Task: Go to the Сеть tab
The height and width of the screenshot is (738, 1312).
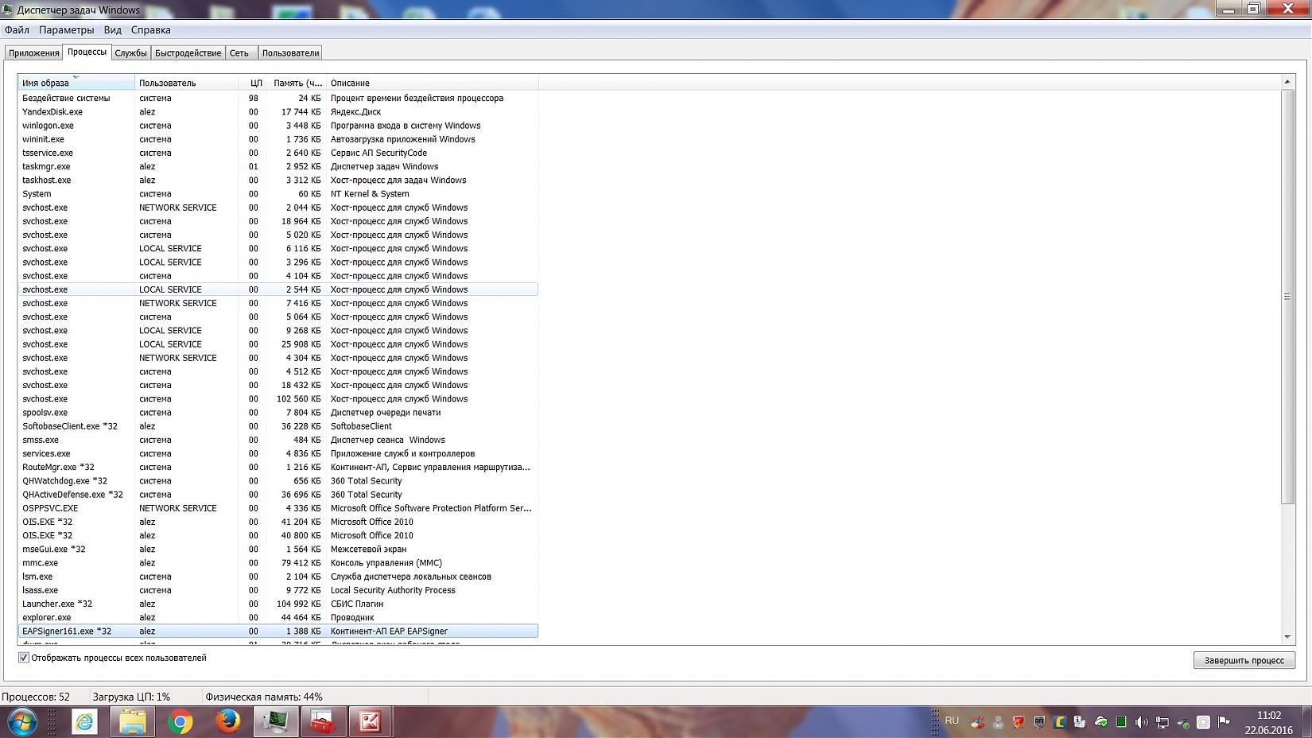Action: [x=239, y=53]
